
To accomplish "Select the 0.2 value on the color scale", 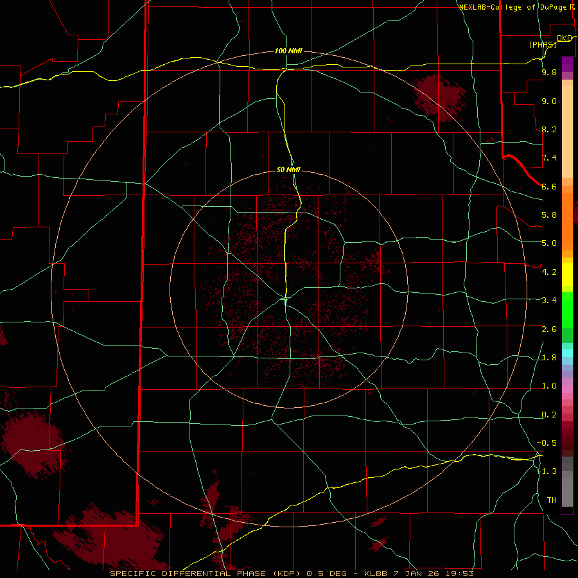I will coord(549,415).
